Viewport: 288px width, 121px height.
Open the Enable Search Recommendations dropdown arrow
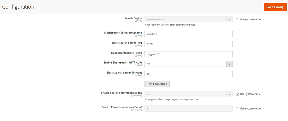point(229,94)
